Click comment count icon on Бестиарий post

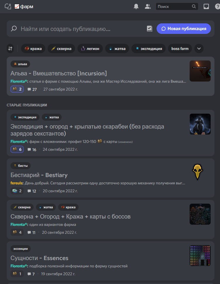29,191
